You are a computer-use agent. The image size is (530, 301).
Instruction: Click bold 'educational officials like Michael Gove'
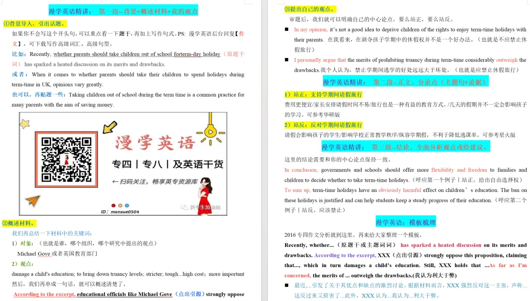point(124,294)
